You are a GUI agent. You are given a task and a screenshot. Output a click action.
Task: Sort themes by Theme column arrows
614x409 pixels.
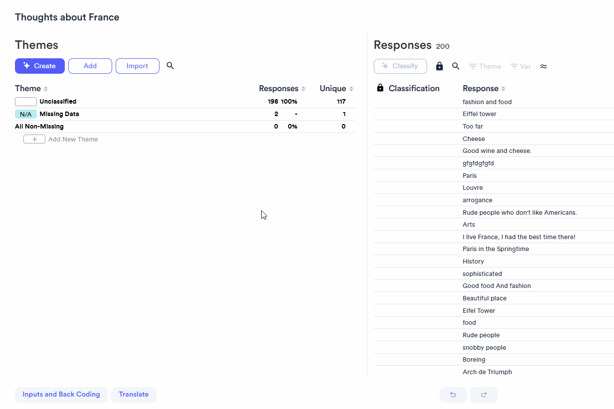(46, 89)
